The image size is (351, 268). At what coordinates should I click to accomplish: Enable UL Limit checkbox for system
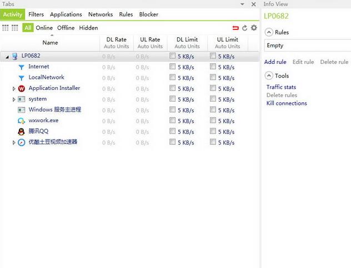click(213, 99)
